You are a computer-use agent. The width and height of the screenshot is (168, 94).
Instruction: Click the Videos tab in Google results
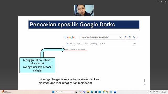coord(80,44)
